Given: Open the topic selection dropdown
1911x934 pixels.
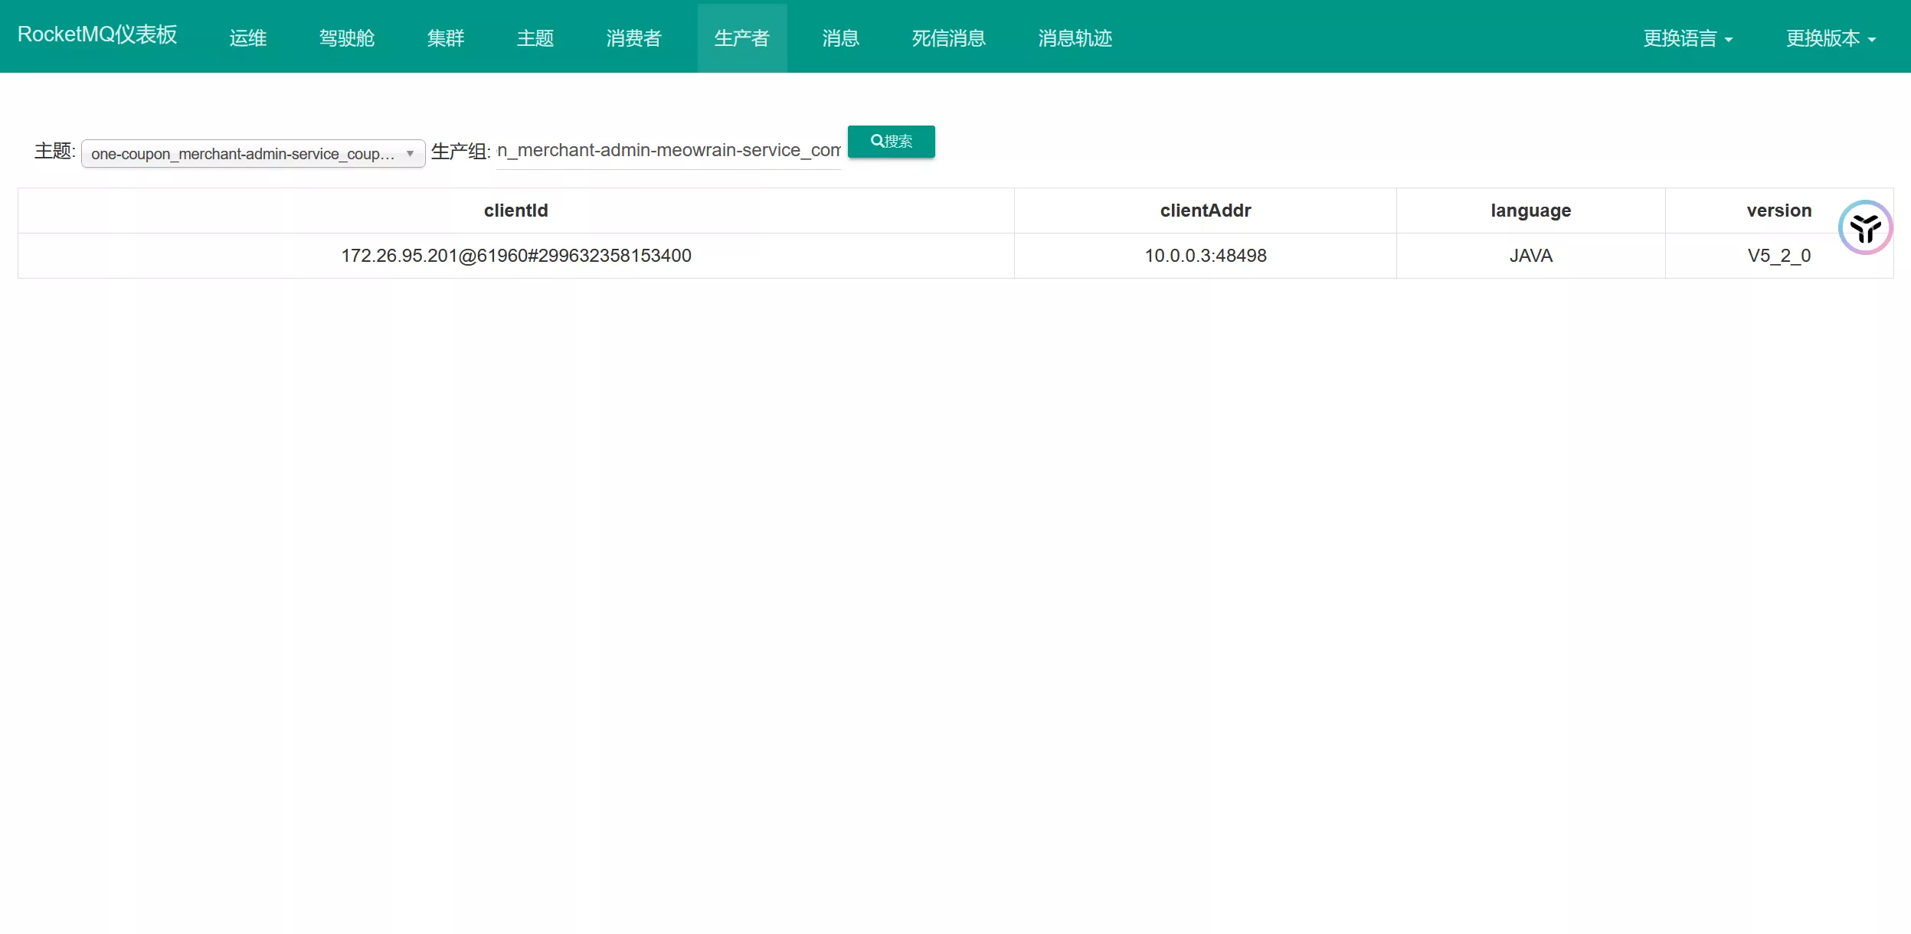Looking at the screenshot, I should click(x=253, y=154).
